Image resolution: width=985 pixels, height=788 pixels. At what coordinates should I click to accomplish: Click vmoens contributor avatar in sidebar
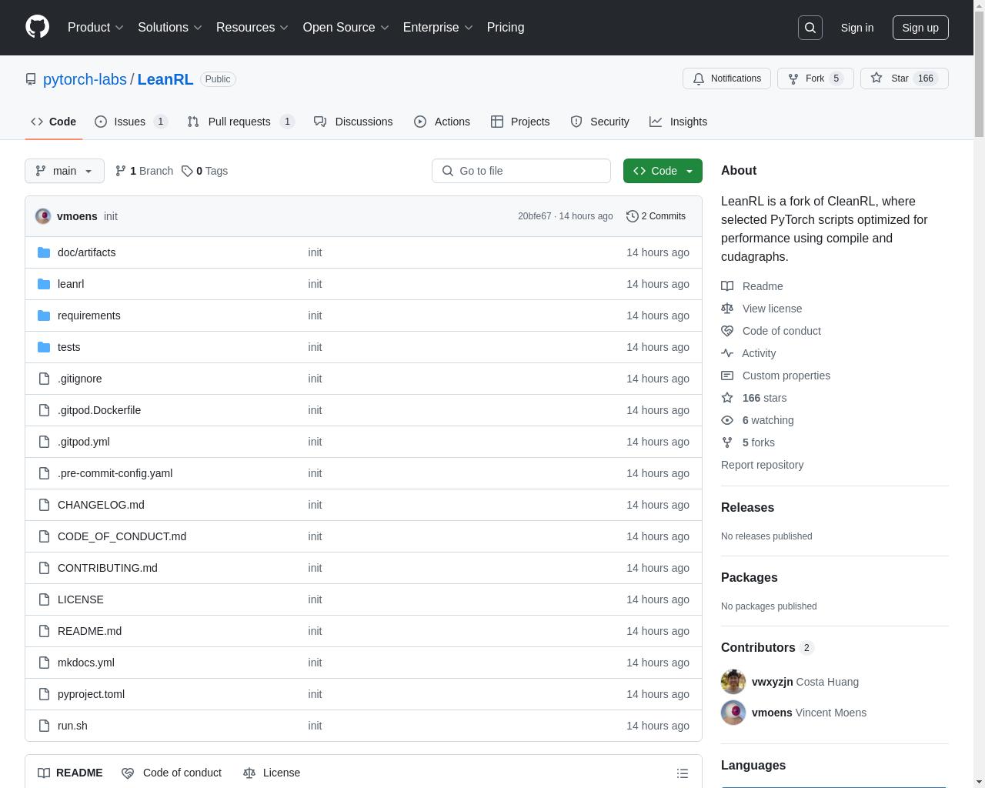(x=733, y=713)
